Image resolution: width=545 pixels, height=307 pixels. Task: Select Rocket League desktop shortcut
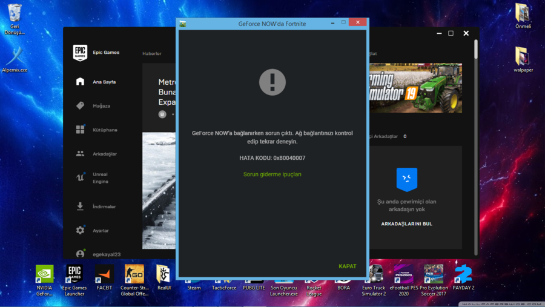(314, 287)
